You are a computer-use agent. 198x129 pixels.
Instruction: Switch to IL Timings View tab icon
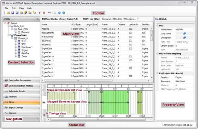click(x=44, y=115)
